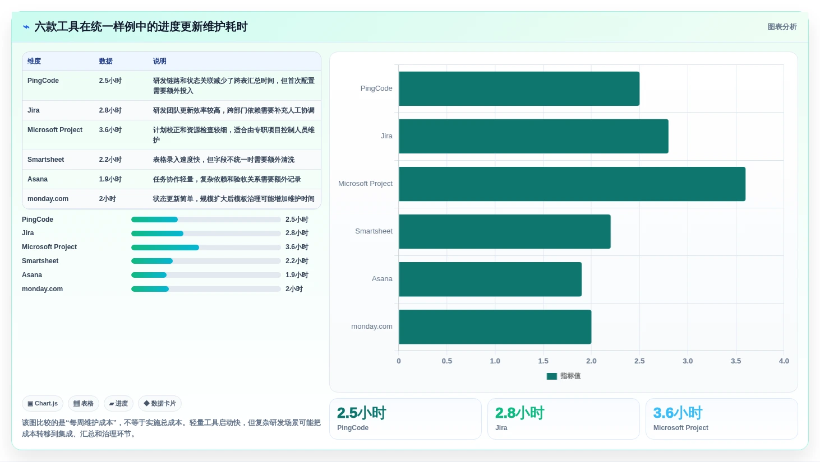Click the 3.6小时 value in the table
820x462 pixels.
(110, 130)
